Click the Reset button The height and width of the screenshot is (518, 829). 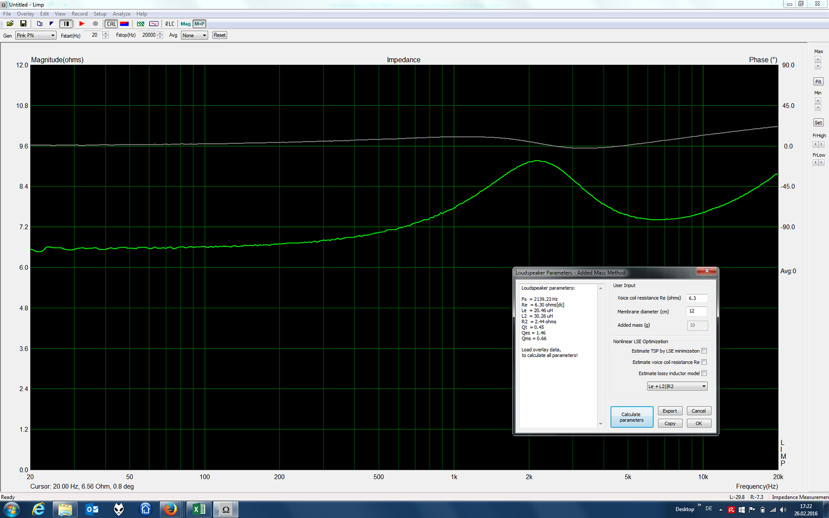[220, 35]
